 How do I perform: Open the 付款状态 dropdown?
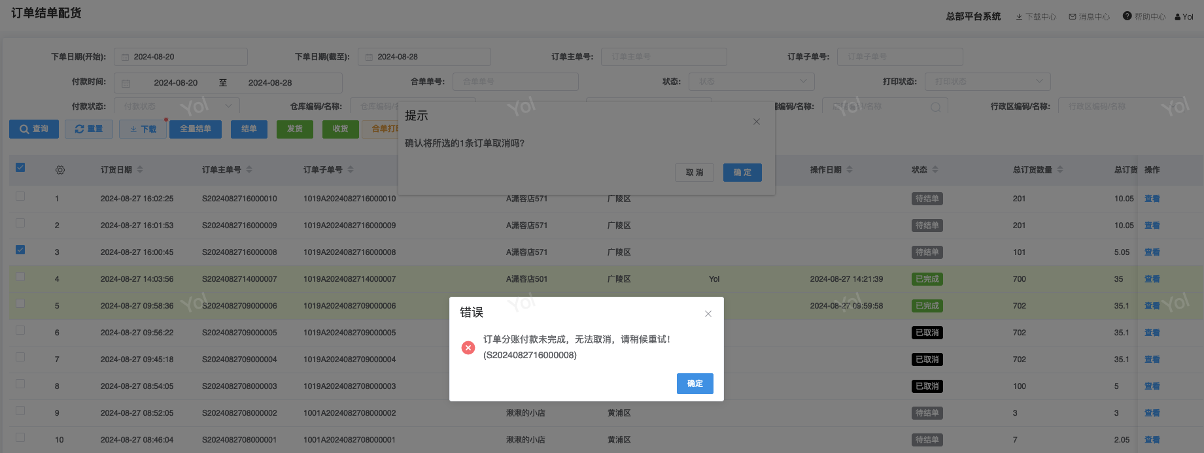click(x=177, y=106)
